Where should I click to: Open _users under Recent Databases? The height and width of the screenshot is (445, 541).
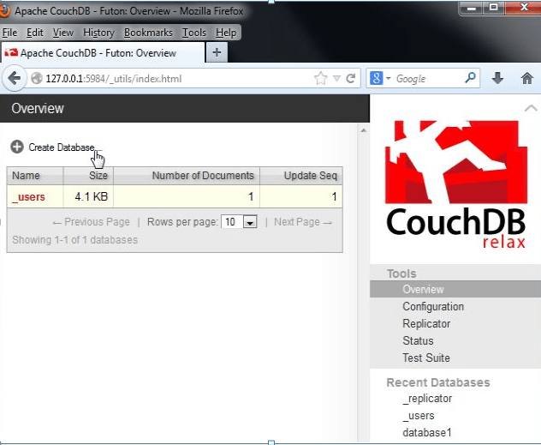click(419, 416)
